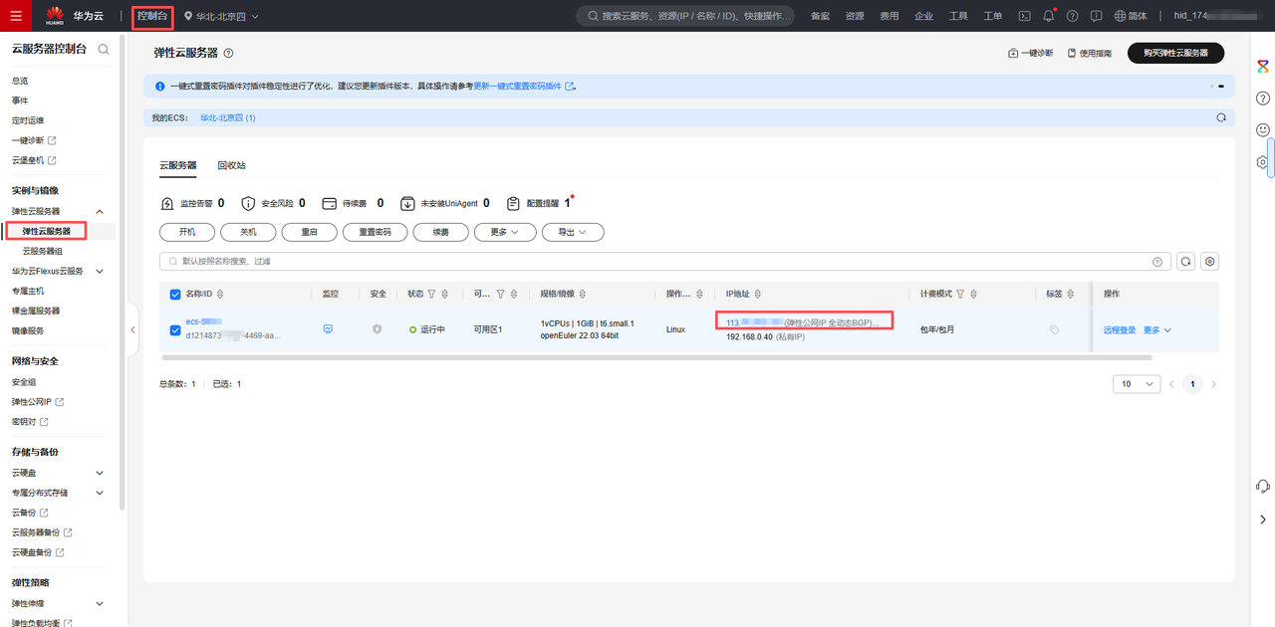
Task: Click the security shield icon in ecs row
Action: click(x=377, y=328)
